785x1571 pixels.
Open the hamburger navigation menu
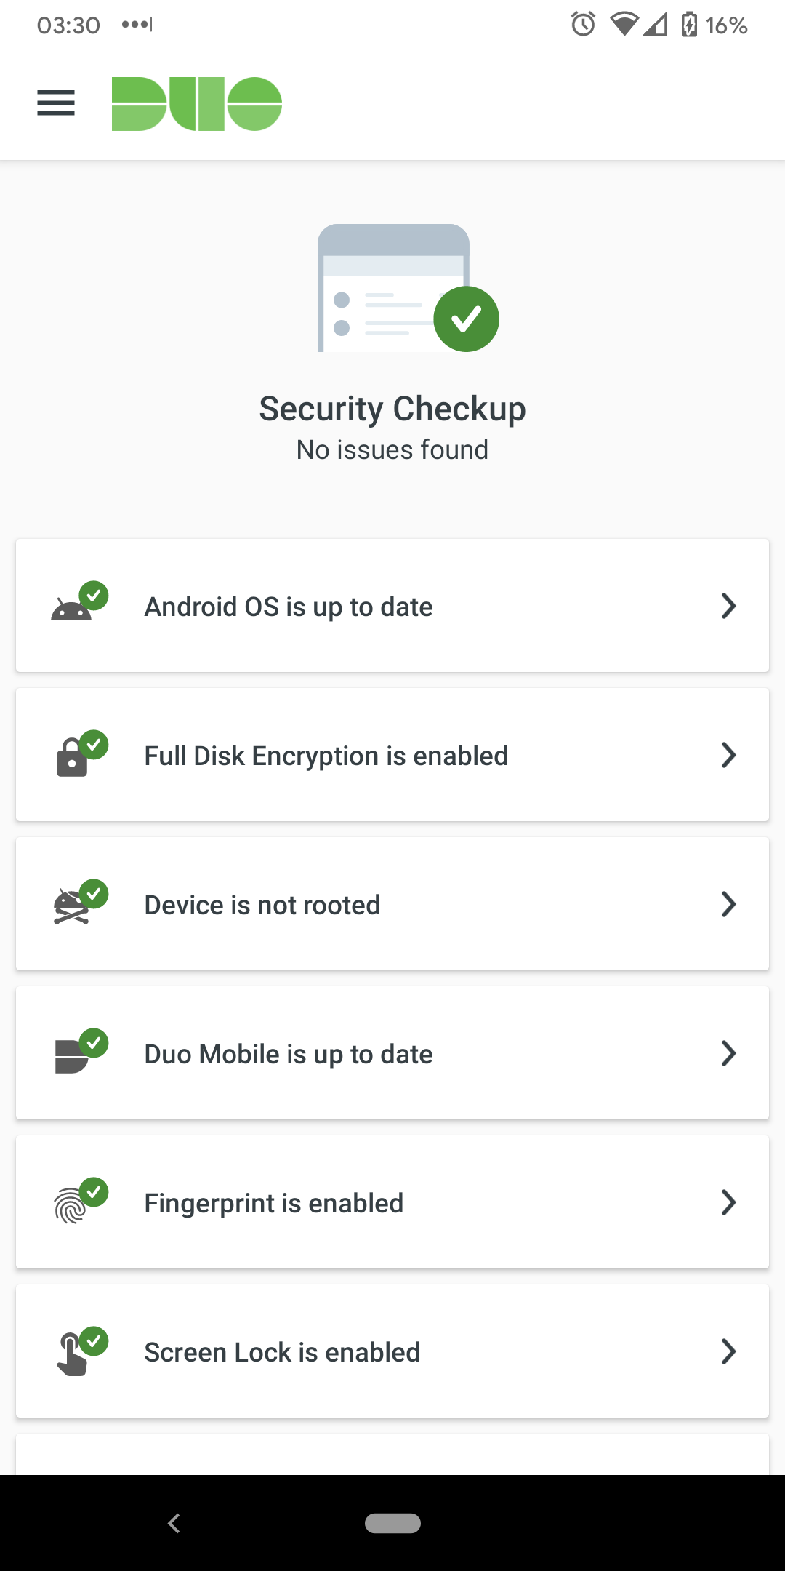pos(55,103)
